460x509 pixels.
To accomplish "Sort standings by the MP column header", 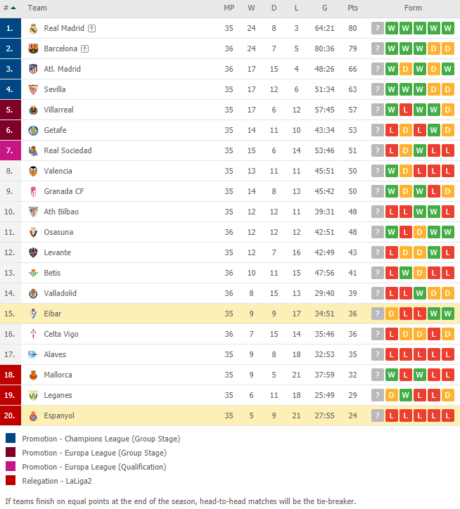I will (229, 8).
